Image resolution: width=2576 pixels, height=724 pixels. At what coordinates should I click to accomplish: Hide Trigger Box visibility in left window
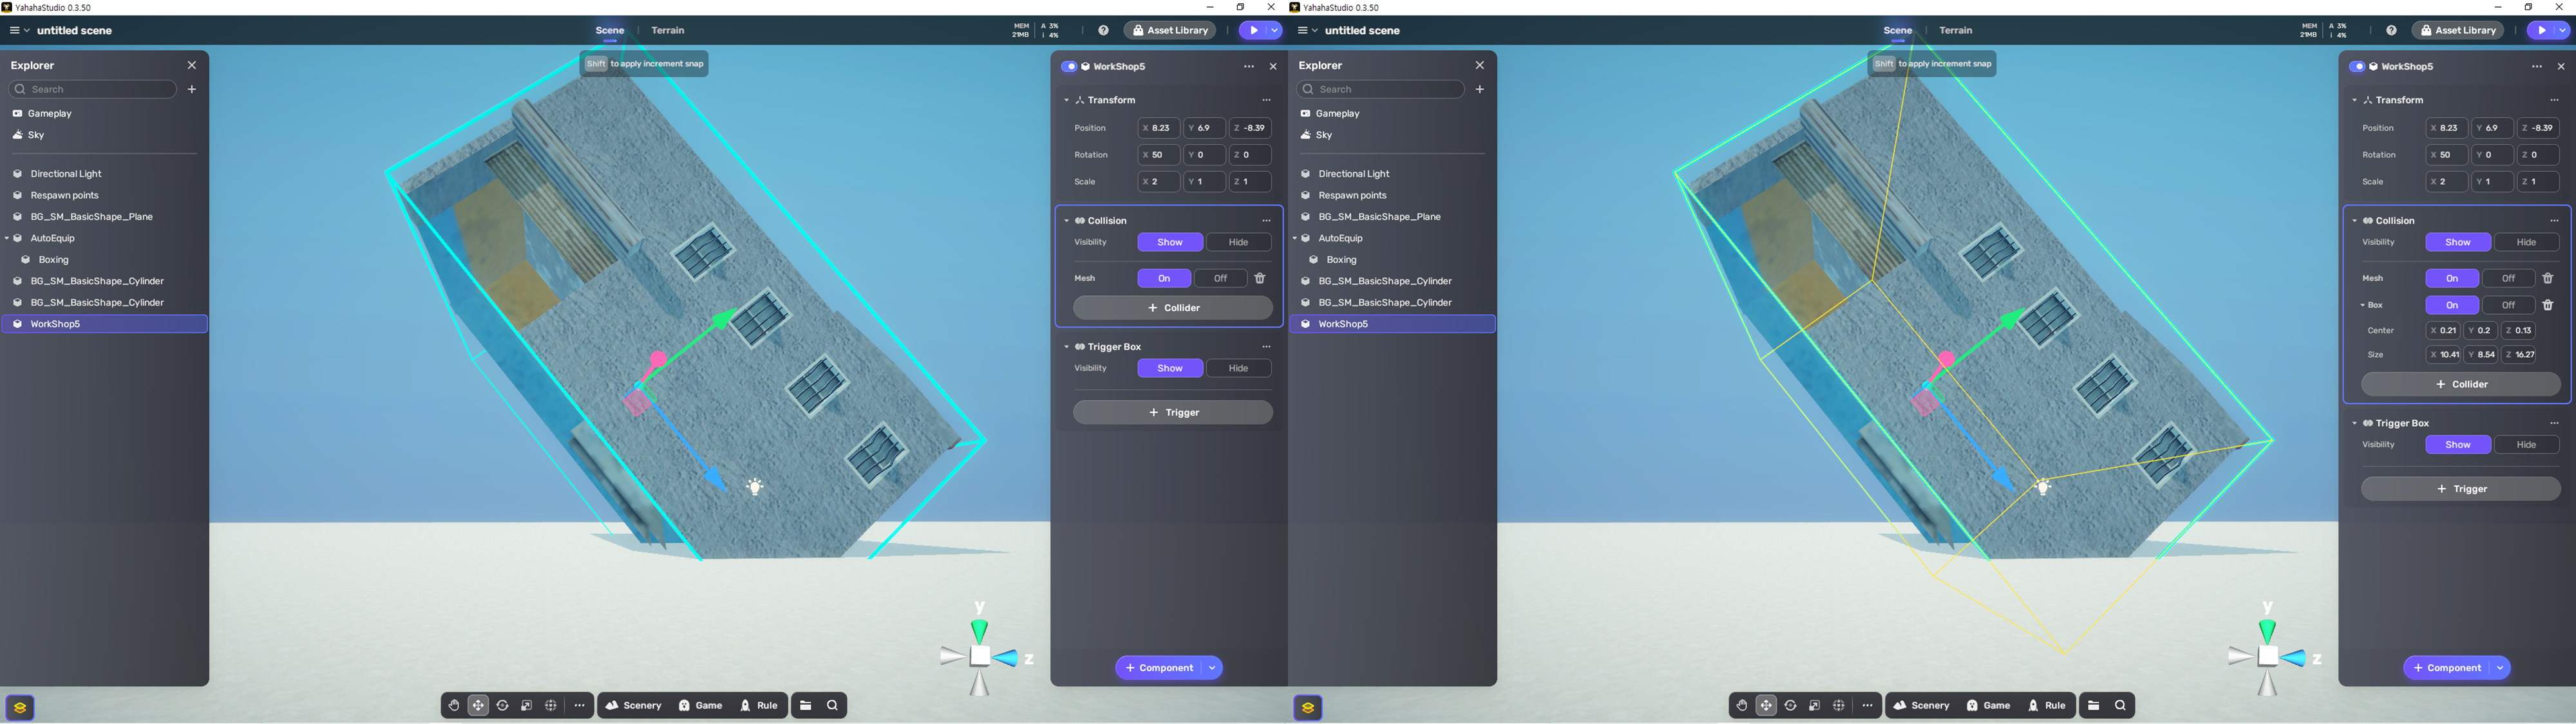click(1238, 369)
